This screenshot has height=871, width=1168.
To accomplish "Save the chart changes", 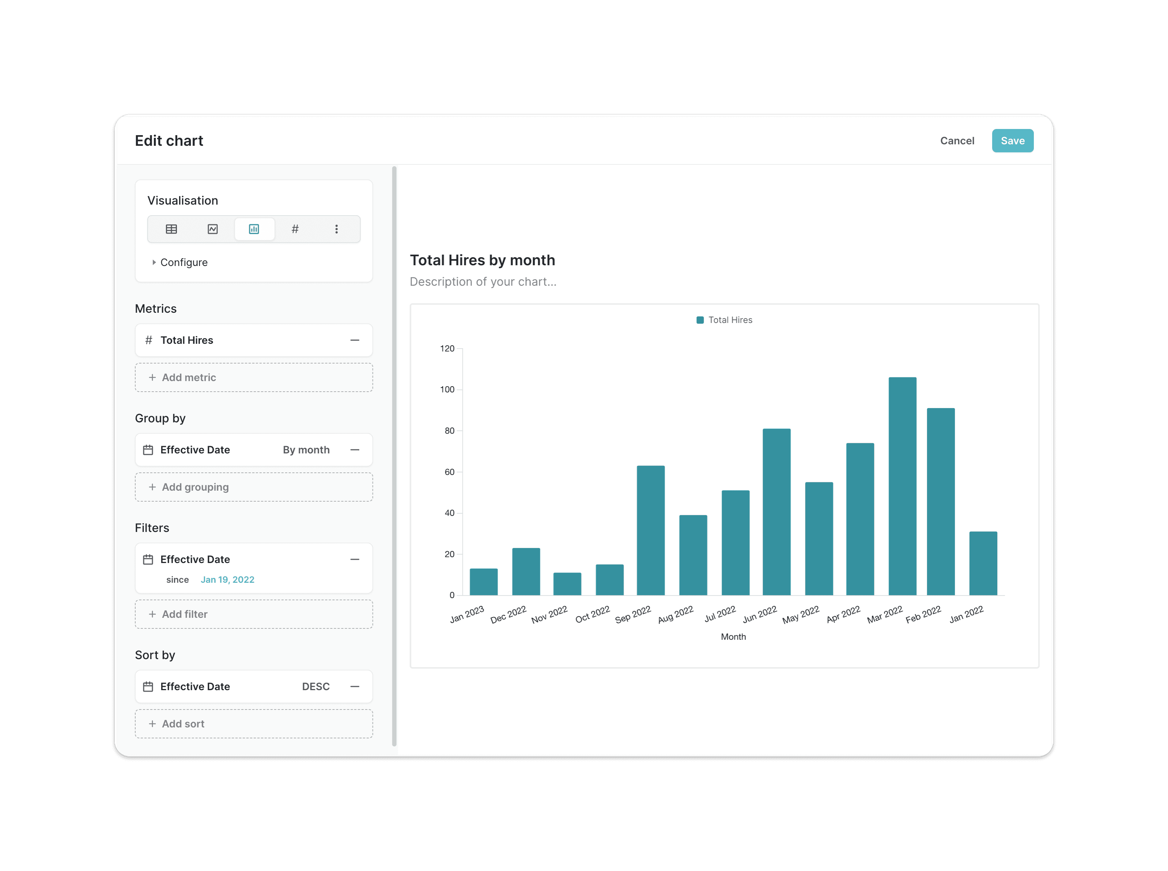I will coord(1012,141).
